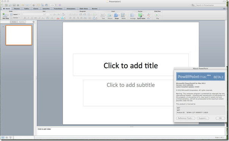Switch to the Transitions tab

(x=58, y=9)
